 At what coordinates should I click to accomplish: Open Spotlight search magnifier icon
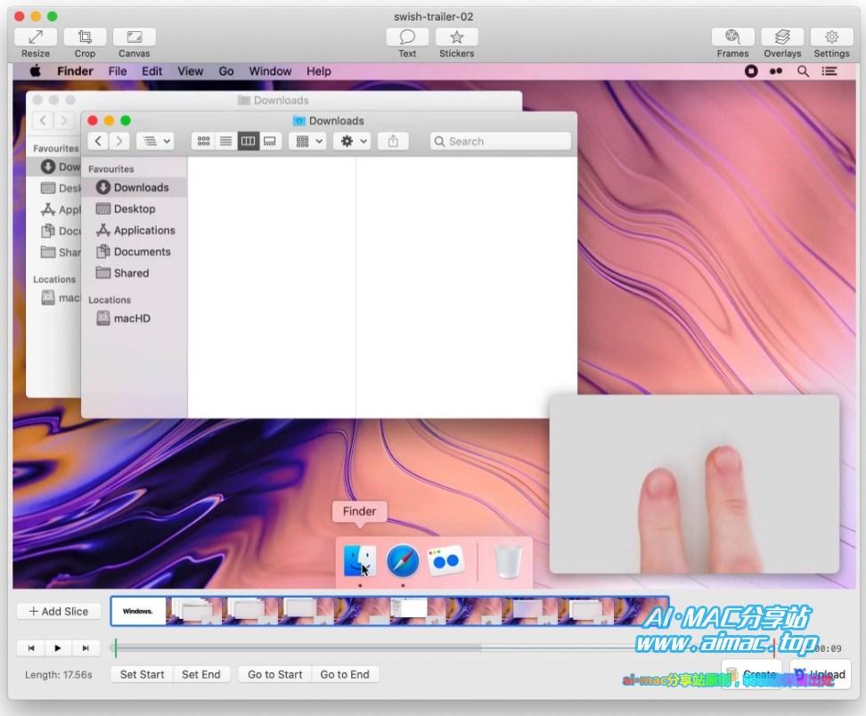pyautogui.click(x=803, y=71)
